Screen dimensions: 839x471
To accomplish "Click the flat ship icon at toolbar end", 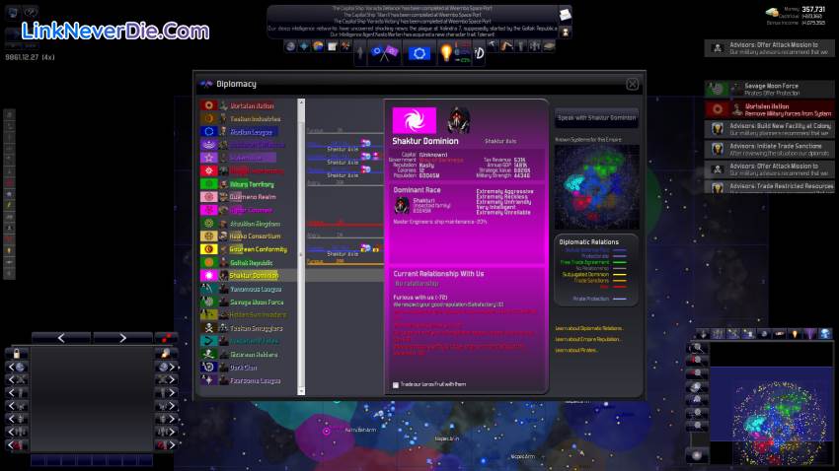I will click(x=549, y=46).
